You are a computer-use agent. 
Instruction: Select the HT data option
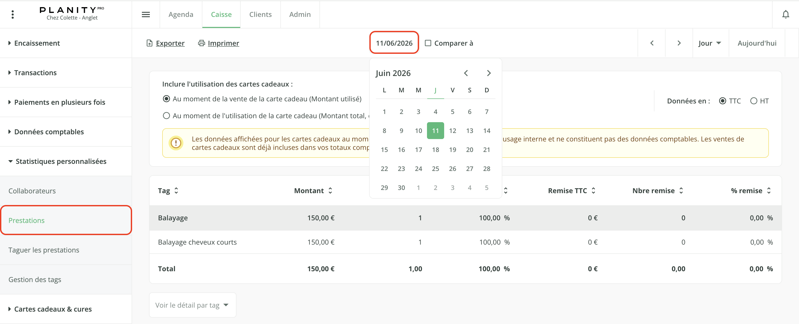754,101
